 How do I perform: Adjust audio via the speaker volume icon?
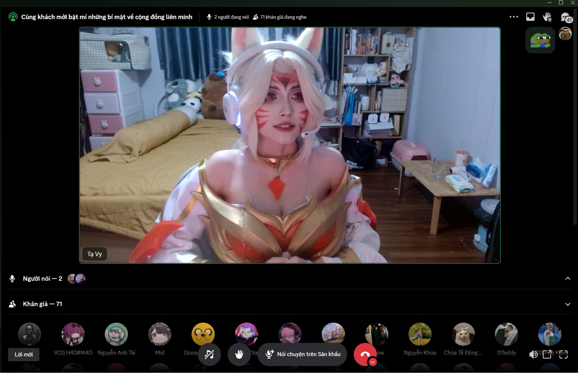(533, 354)
